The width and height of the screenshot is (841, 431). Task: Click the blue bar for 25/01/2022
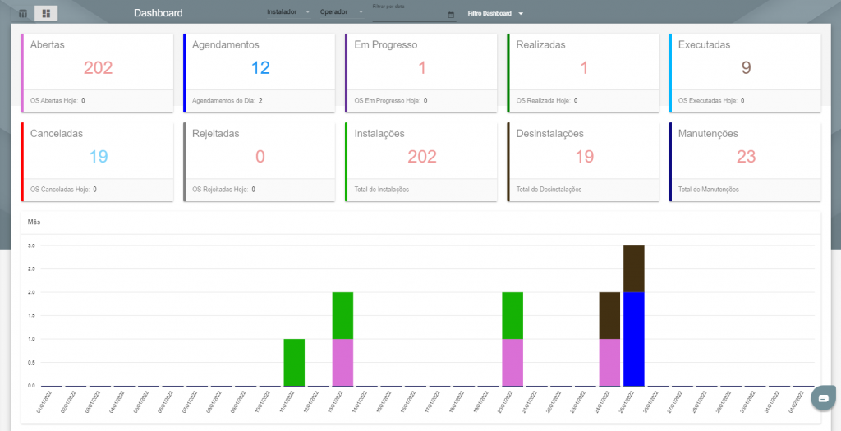[x=634, y=339]
